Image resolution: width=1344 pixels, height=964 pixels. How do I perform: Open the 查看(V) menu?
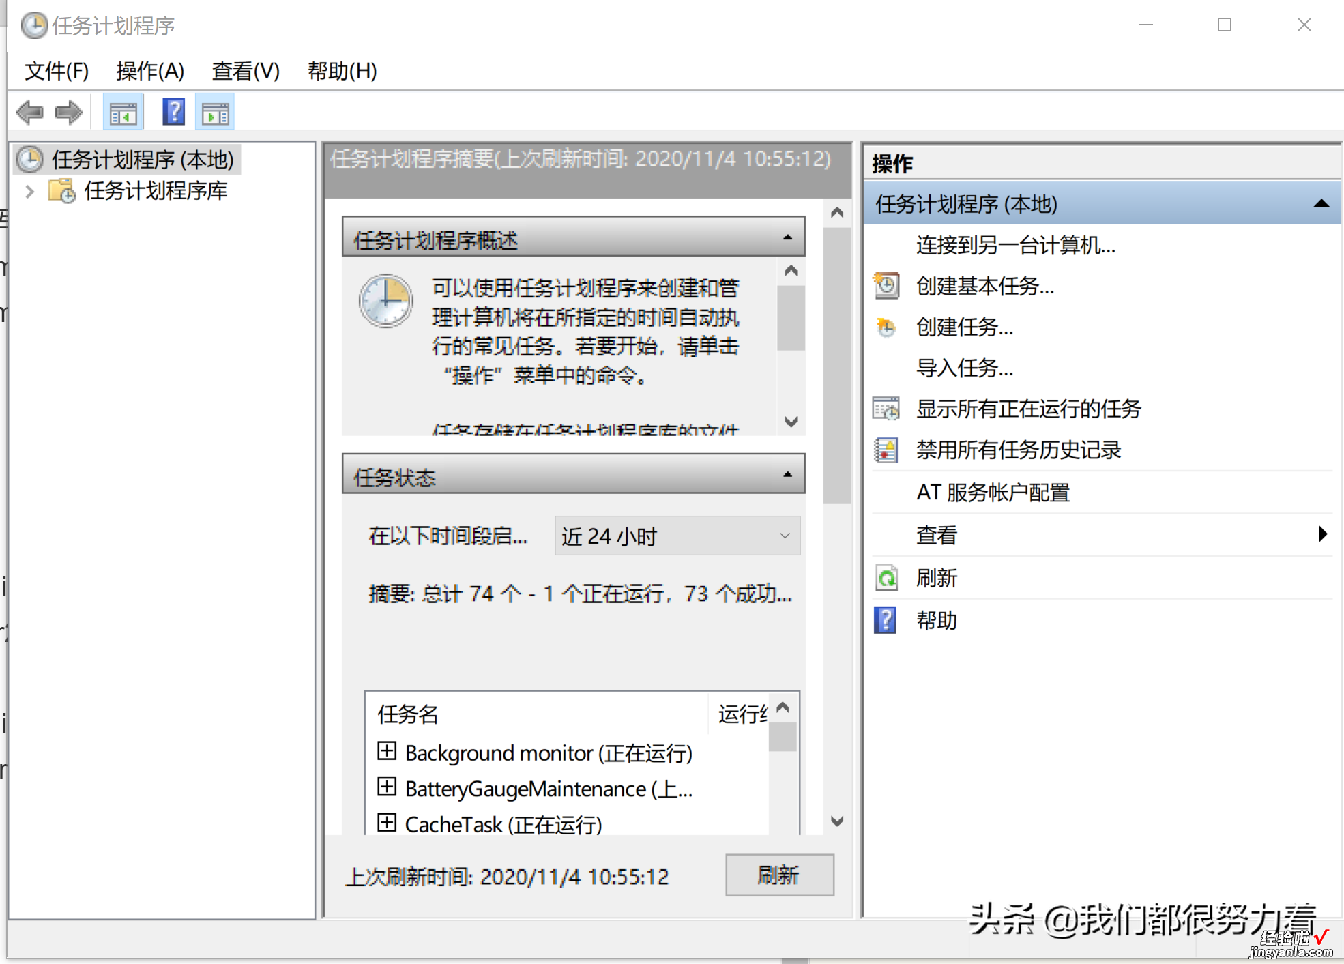(x=246, y=71)
